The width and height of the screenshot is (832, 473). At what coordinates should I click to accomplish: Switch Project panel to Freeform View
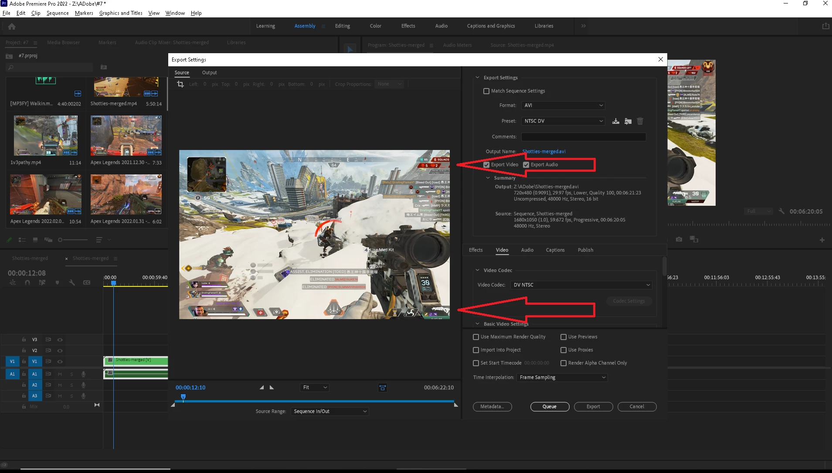coord(48,240)
